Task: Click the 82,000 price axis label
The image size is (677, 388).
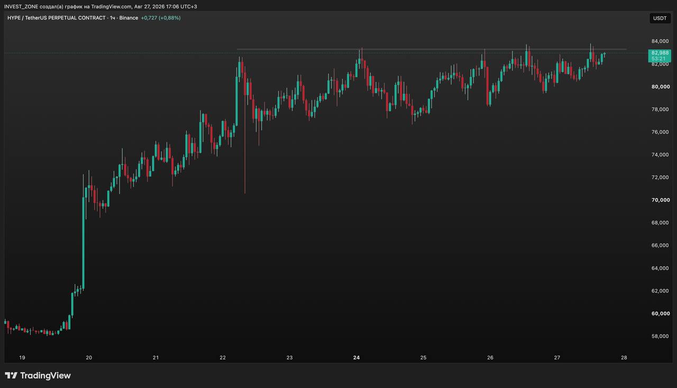Action: point(661,64)
